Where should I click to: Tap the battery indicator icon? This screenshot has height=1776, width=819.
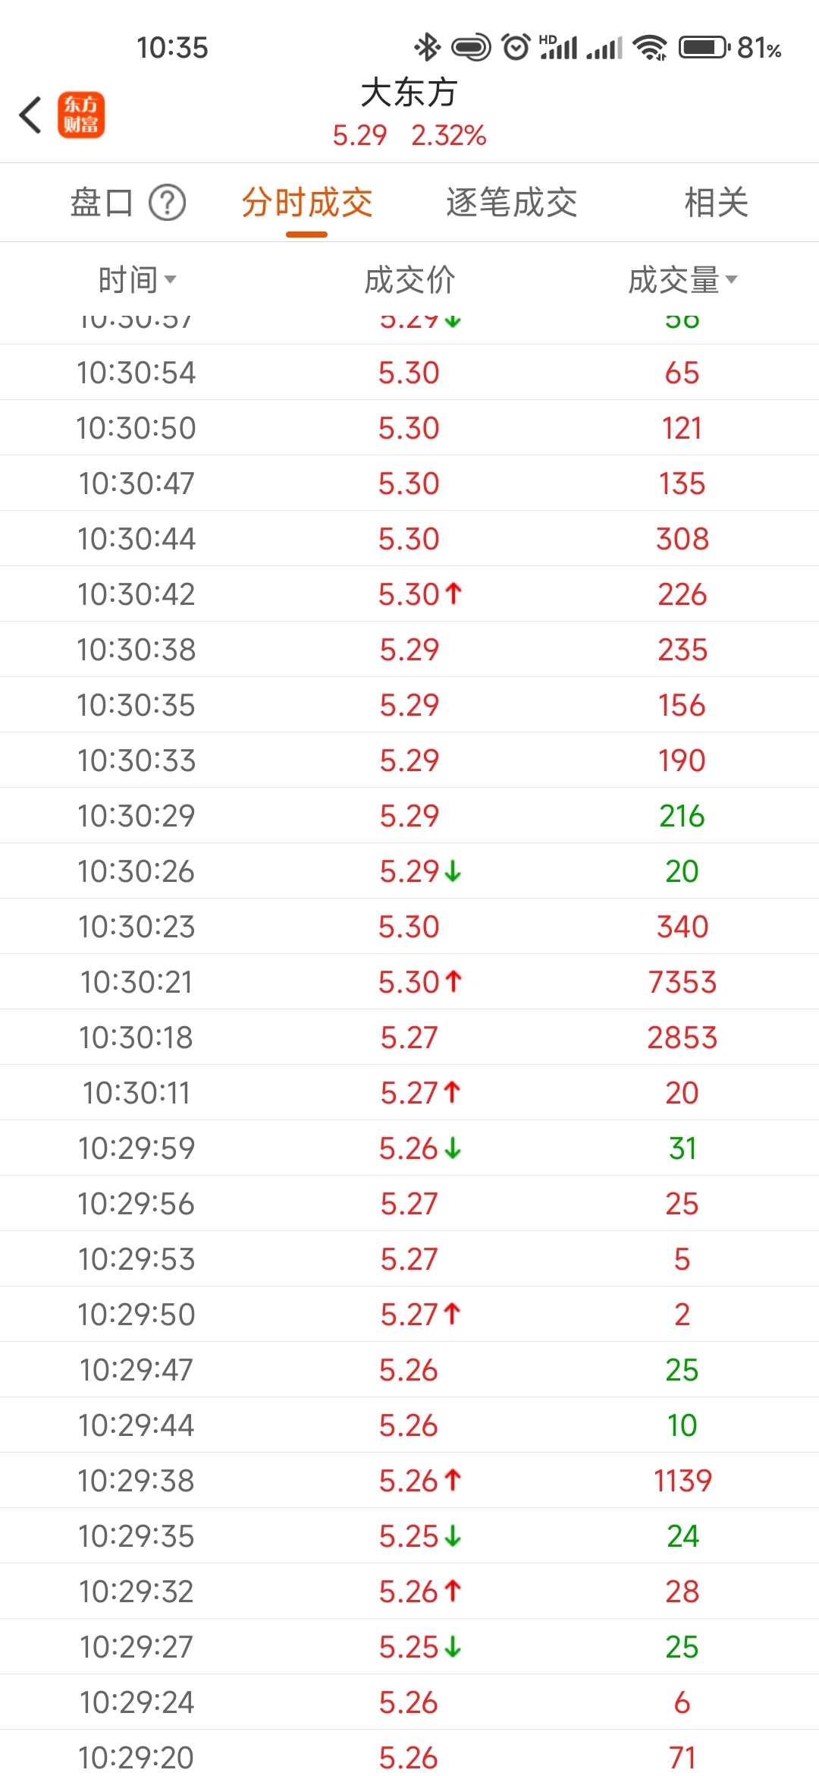[703, 48]
